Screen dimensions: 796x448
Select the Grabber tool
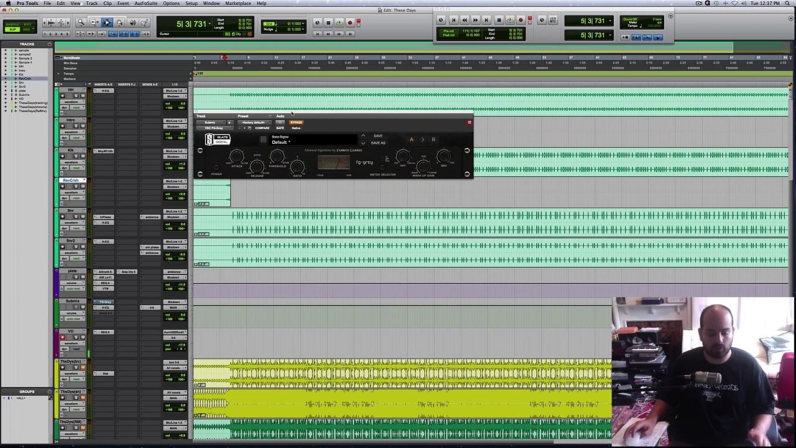119,22
